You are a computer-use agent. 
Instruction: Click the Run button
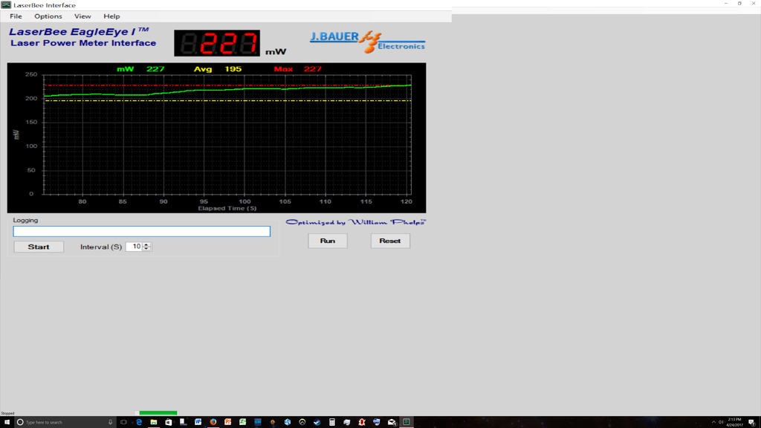click(328, 241)
